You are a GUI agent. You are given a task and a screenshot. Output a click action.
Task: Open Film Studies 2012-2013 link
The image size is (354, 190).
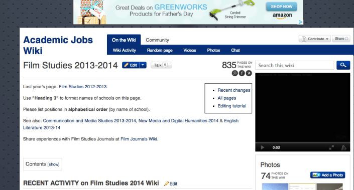[83, 87]
